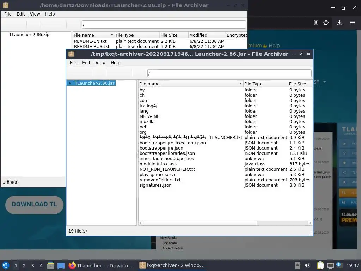Select the by folder row
The image size is (361, 271).
point(142,90)
